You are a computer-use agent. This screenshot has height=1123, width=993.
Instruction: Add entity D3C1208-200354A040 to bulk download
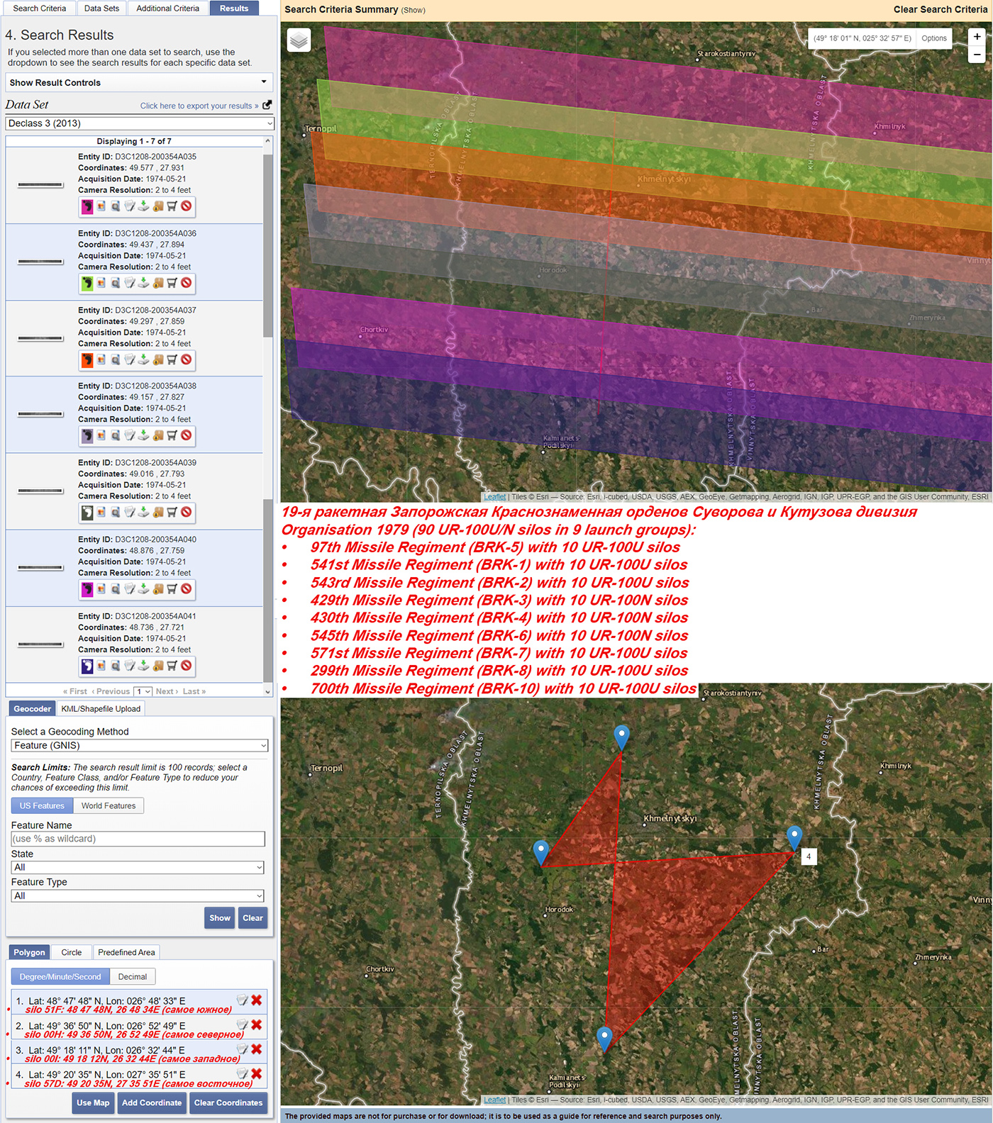coord(158,589)
